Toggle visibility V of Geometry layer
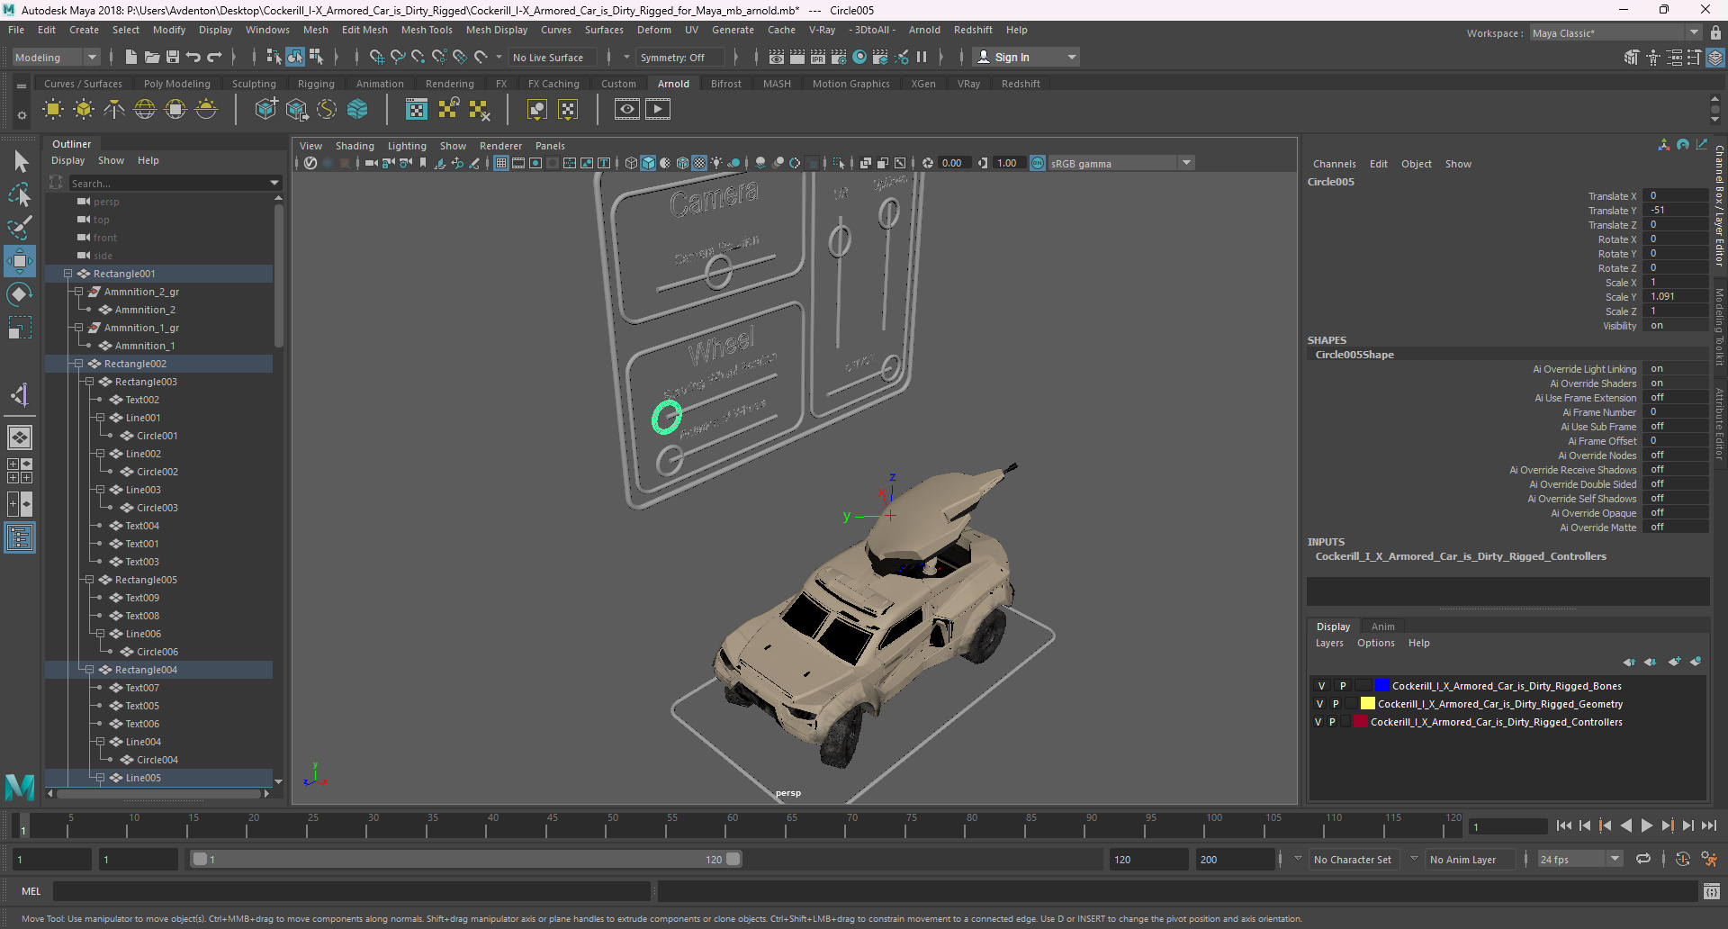 coord(1319,704)
